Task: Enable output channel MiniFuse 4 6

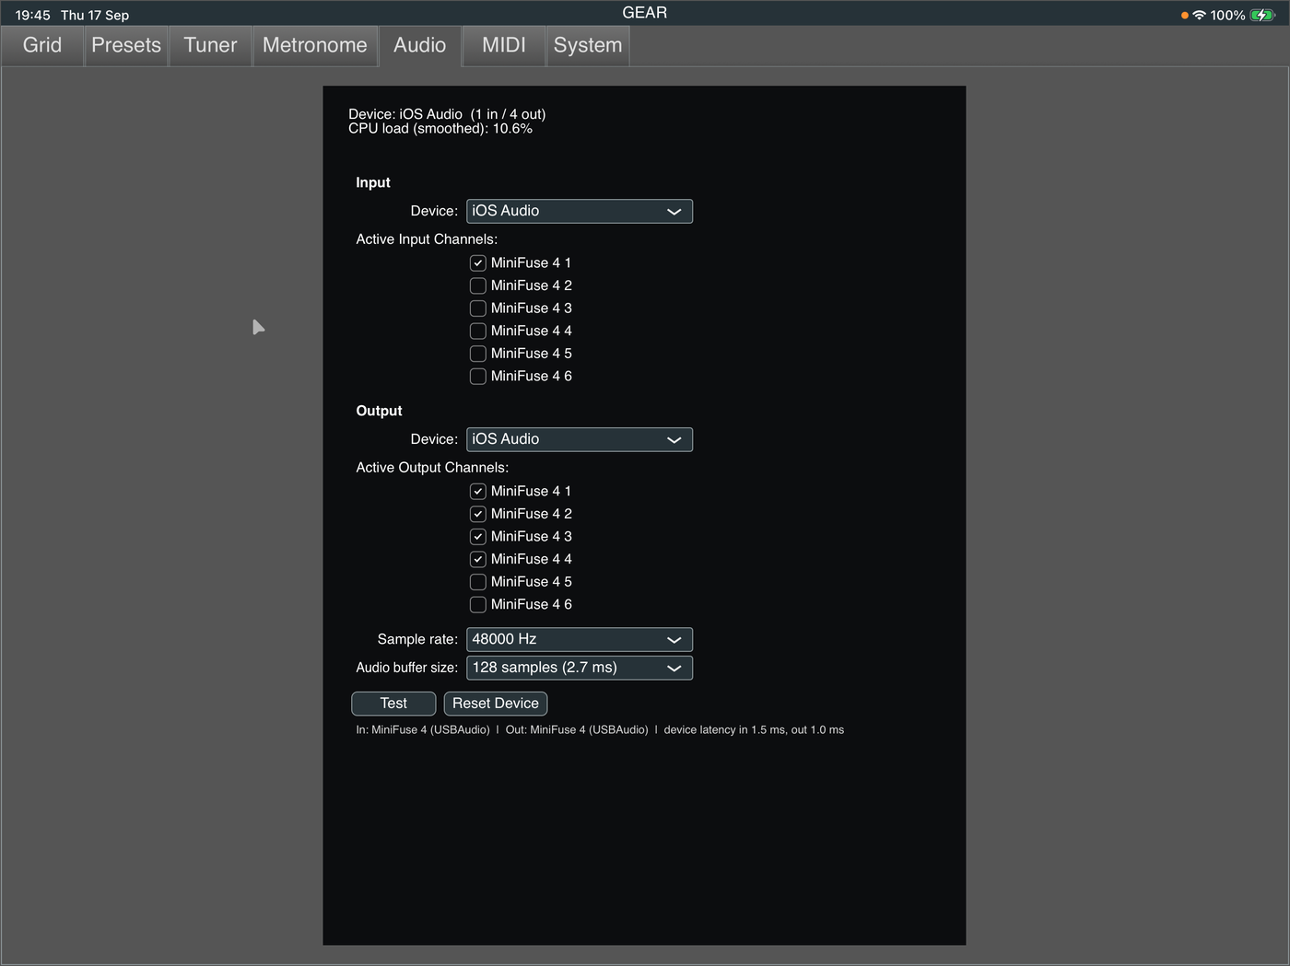Action: (x=478, y=605)
